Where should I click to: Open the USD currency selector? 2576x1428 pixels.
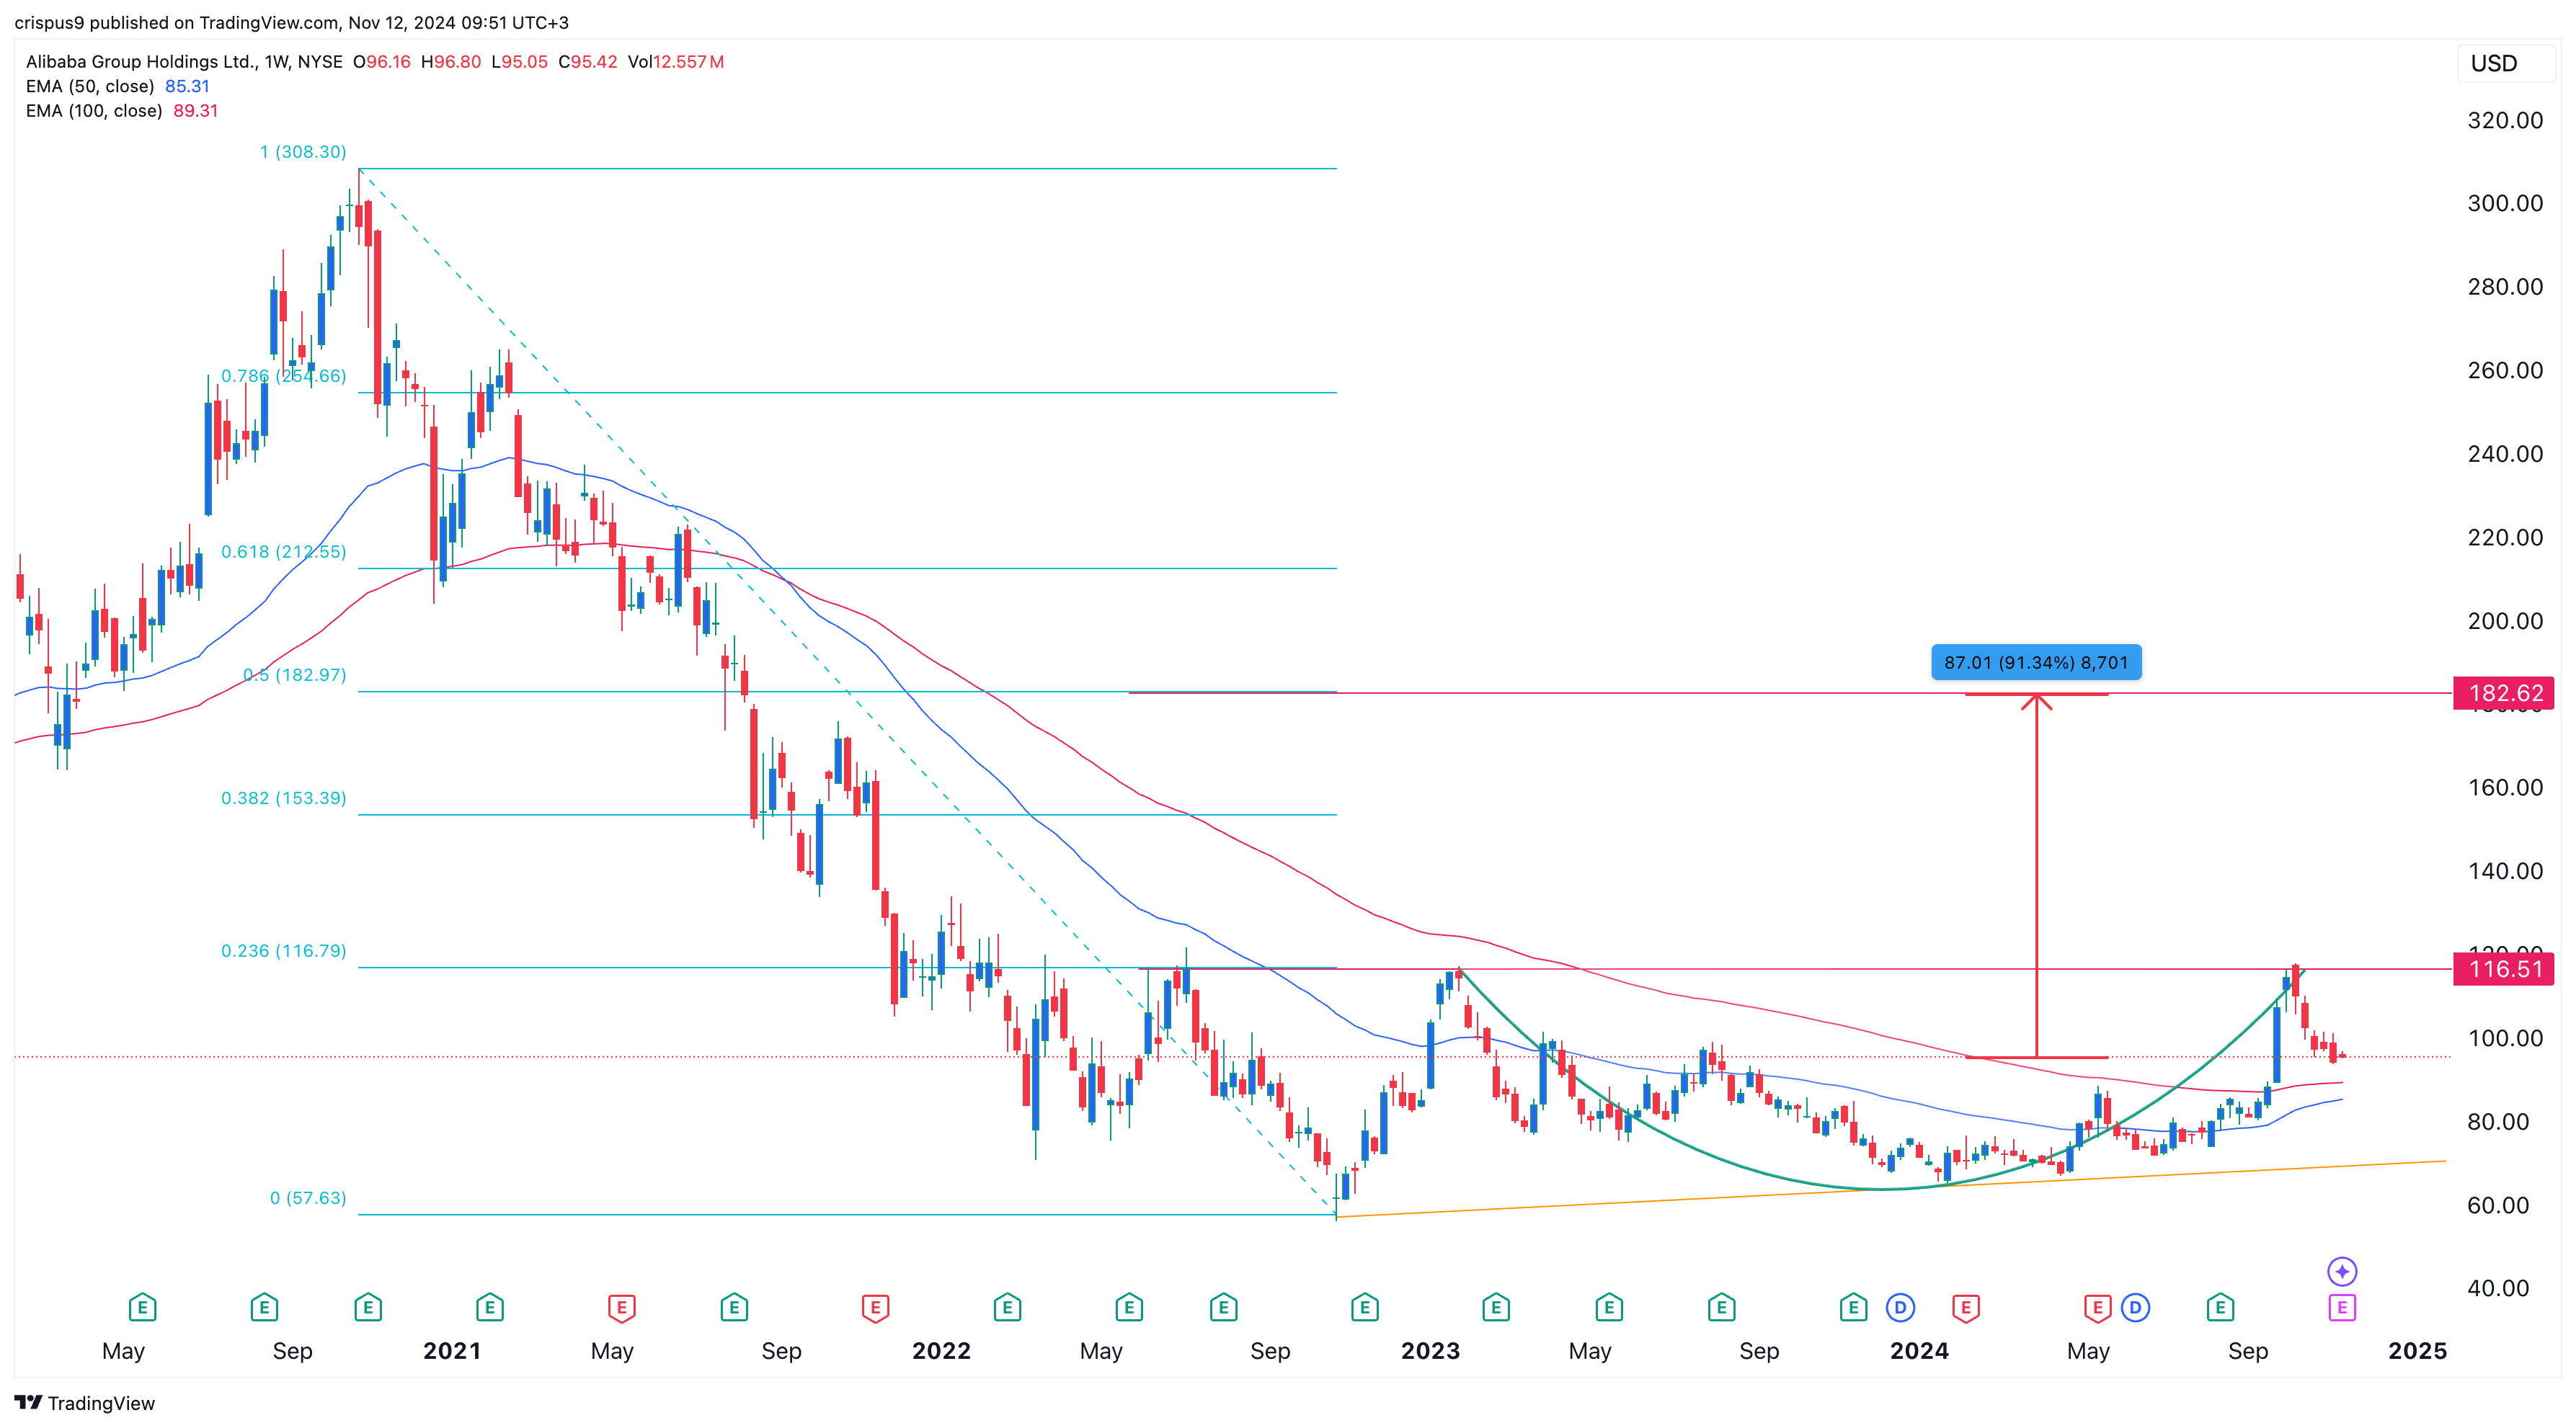click(x=2505, y=63)
